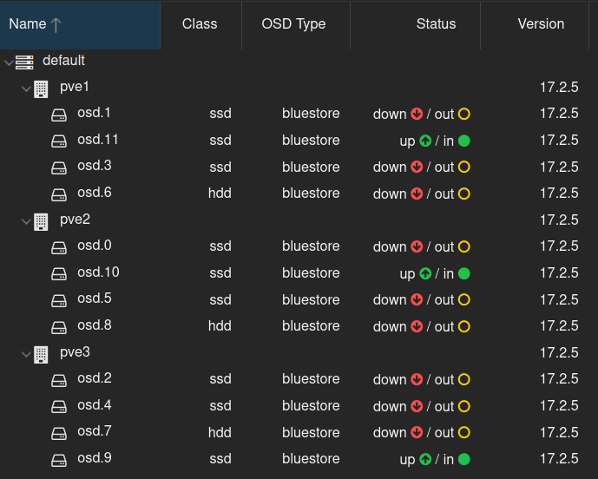Click the sort arrow in Name header
The image size is (598, 479).
click(56, 25)
